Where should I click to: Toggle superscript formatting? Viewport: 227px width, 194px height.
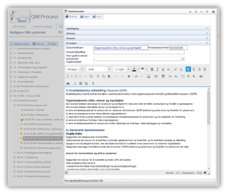pos(175,69)
